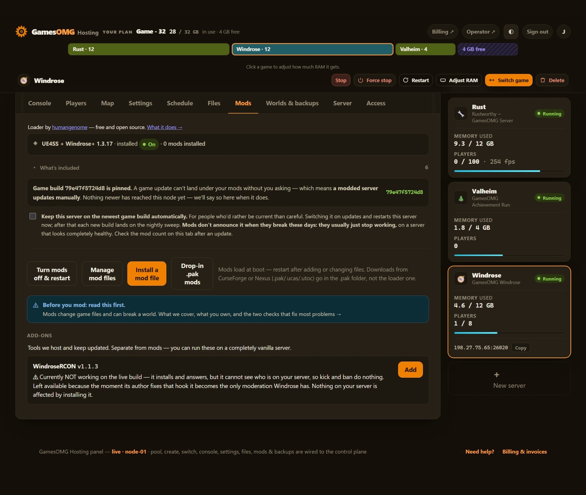Delete the Windrose server

[552, 80]
